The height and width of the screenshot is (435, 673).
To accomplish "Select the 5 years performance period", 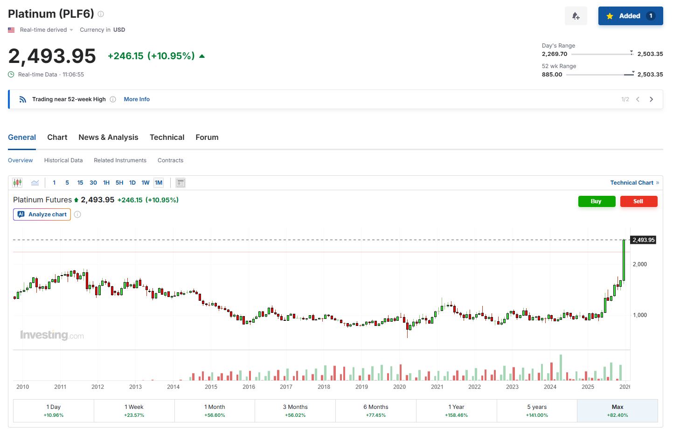I will (537, 411).
